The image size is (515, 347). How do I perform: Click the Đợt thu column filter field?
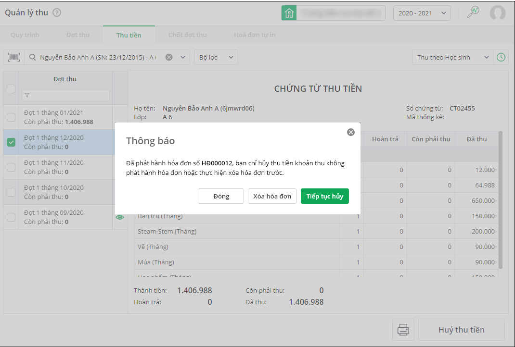66,95
